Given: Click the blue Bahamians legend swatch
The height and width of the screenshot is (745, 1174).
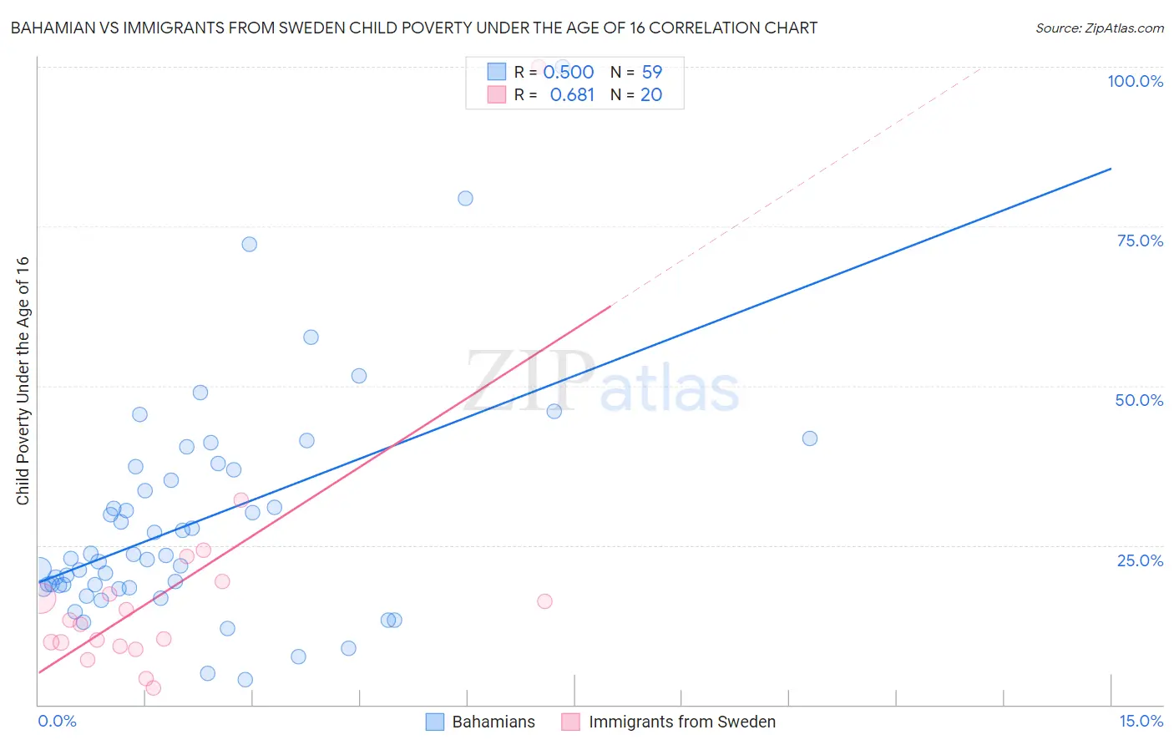Looking at the screenshot, I should tap(434, 722).
